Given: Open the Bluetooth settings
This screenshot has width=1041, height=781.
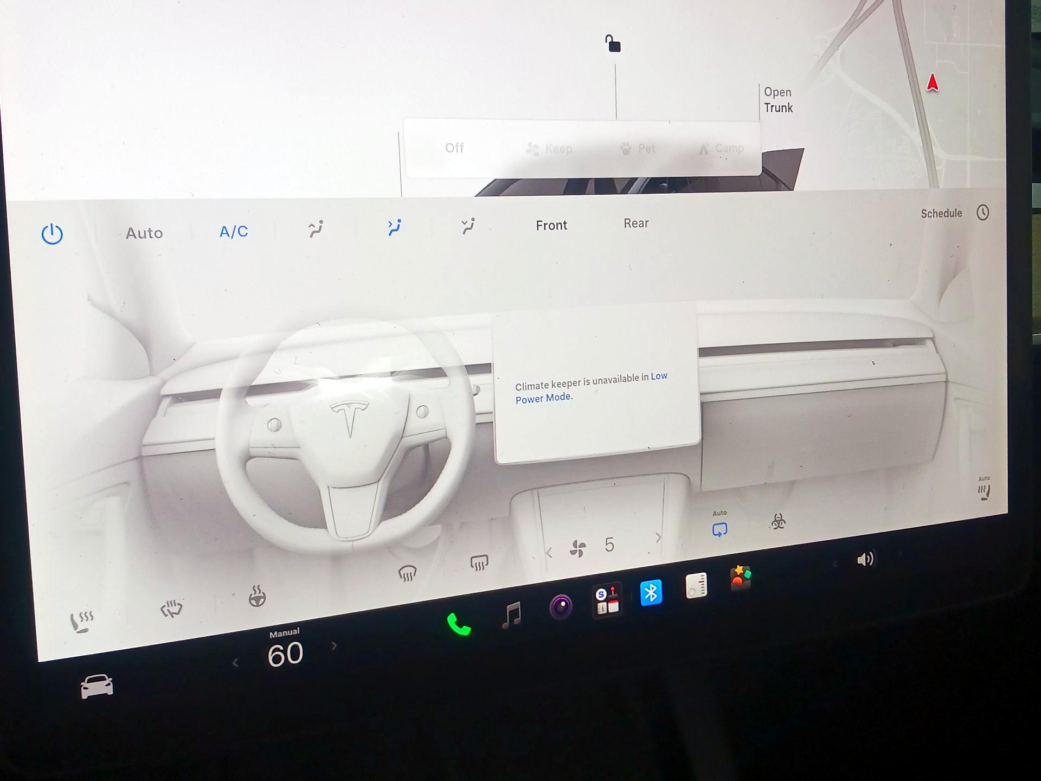Looking at the screenshot, I should click(x=651, y=592).
